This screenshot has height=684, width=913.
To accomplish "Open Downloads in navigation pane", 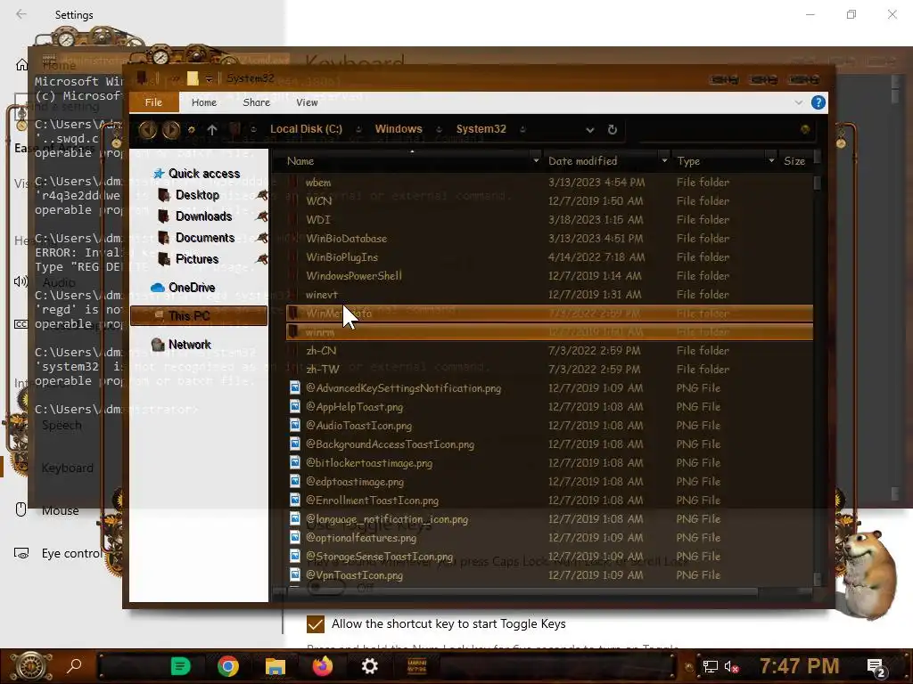I will pos(204,216).
